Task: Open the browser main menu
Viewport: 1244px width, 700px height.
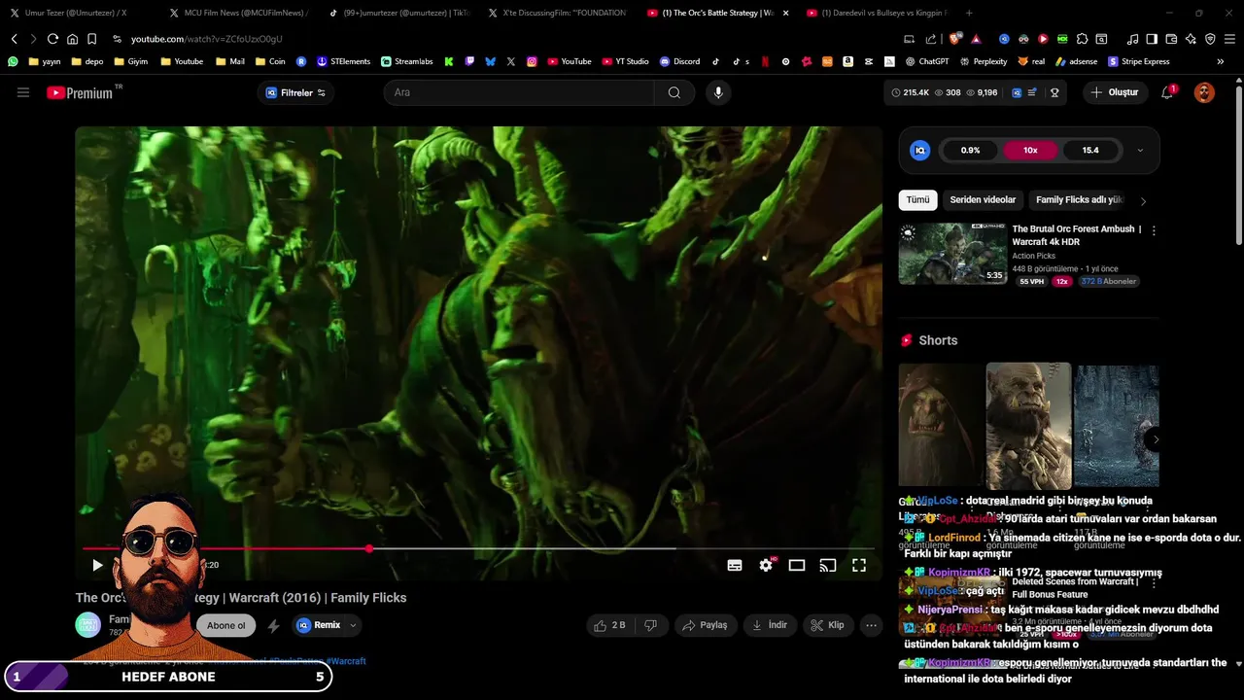Action: tap(1229, 39)
